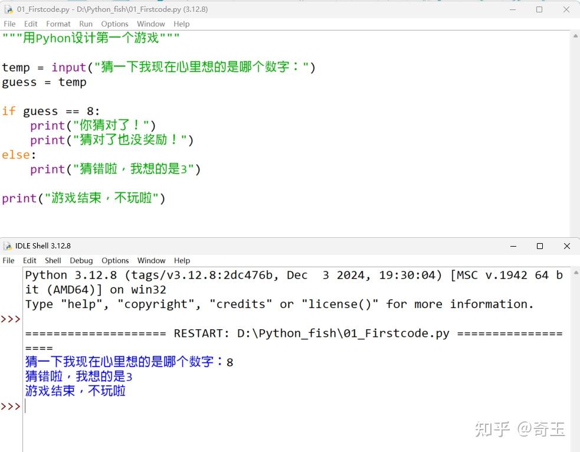
Task: Open the Options menu in the editor
Action: coord(114,24)
